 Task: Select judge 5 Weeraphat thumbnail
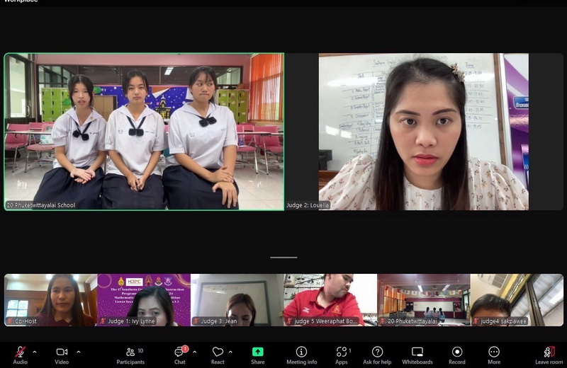click(x=330, y=300)
